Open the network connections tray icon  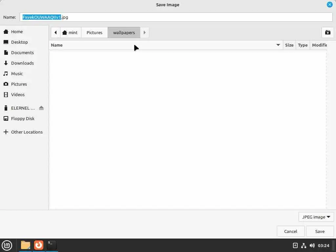(304, 245)
